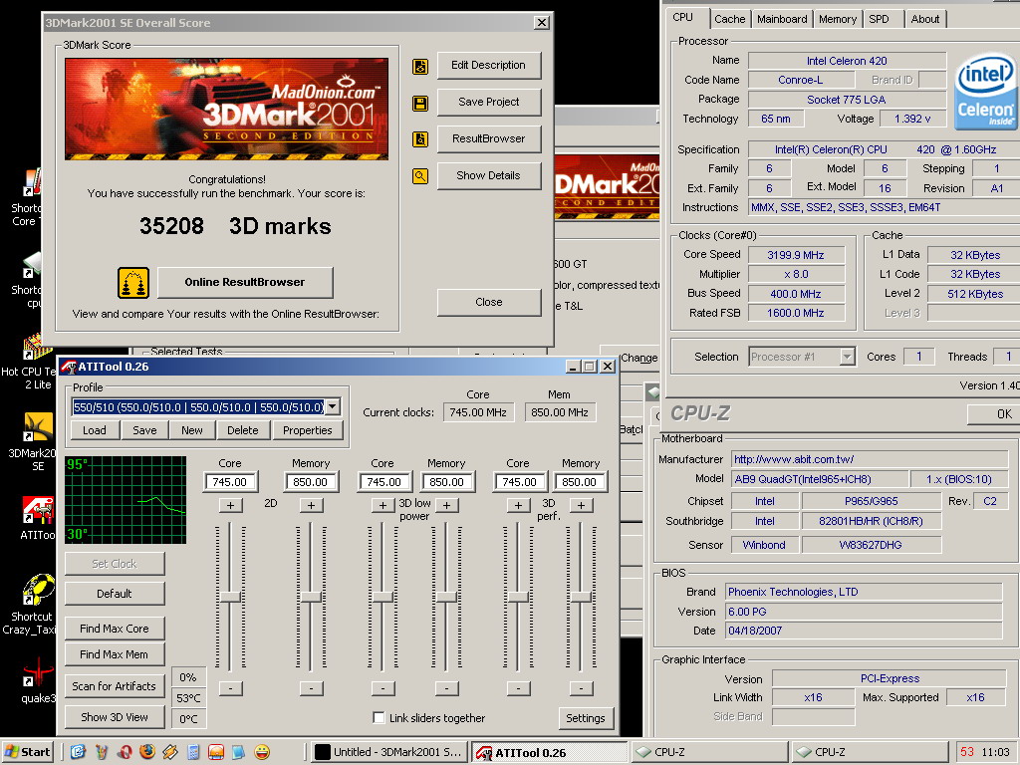This screenshot has width=1020, height=765.
Task: Switch to the CPU tab in CPU-Z
Action: [x=682, y=18]
